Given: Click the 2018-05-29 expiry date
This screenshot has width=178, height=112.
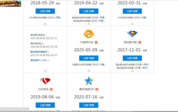Looking at the screenshot, I should click(x=42, y=3).
